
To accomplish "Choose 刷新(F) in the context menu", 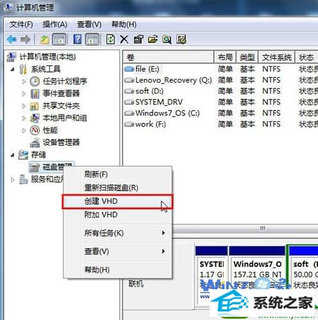I will coord(117,174).
